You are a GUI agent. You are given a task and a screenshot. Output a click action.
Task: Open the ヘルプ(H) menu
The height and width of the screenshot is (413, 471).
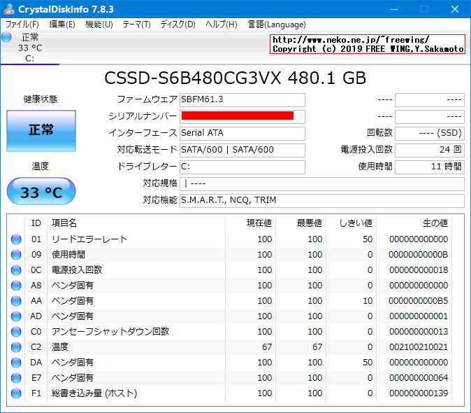[222, 24]
